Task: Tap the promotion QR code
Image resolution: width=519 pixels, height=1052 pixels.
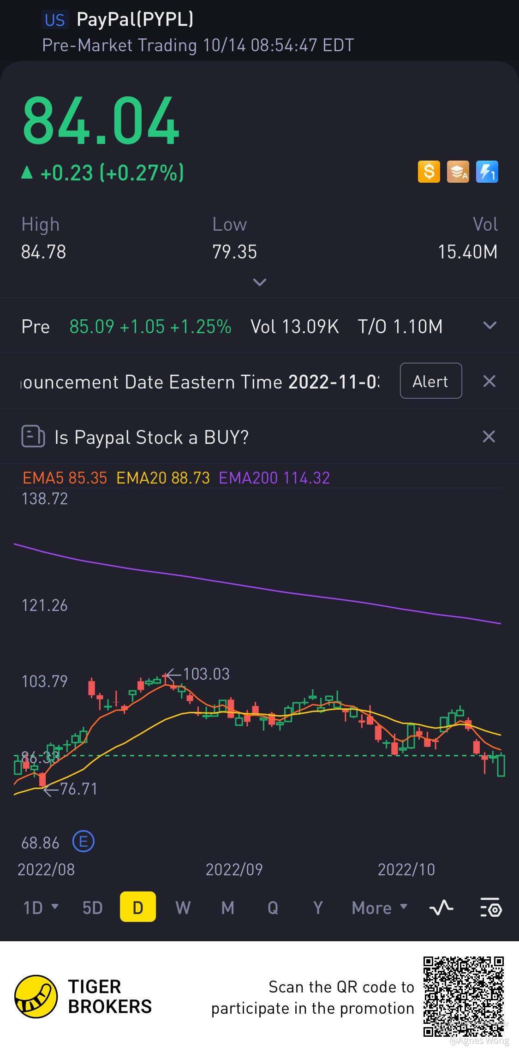Action: click(464, 996)
